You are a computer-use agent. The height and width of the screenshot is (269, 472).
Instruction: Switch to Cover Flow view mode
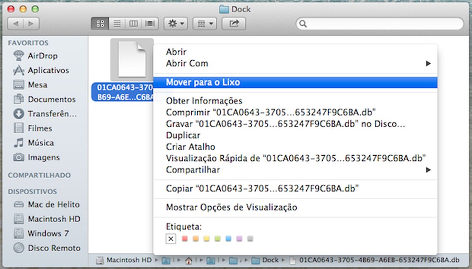tap(150, 24)
